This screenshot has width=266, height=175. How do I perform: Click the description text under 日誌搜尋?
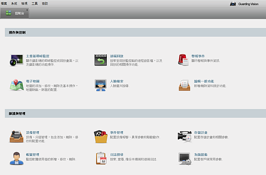tap(133, 159)
